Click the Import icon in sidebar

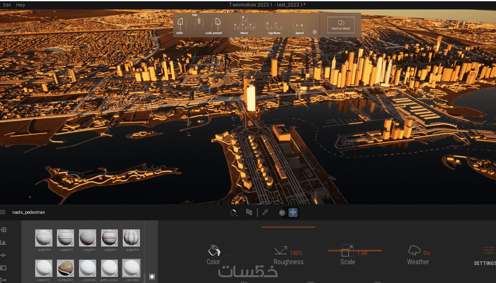pyautogui.click(x=3, y=230)
